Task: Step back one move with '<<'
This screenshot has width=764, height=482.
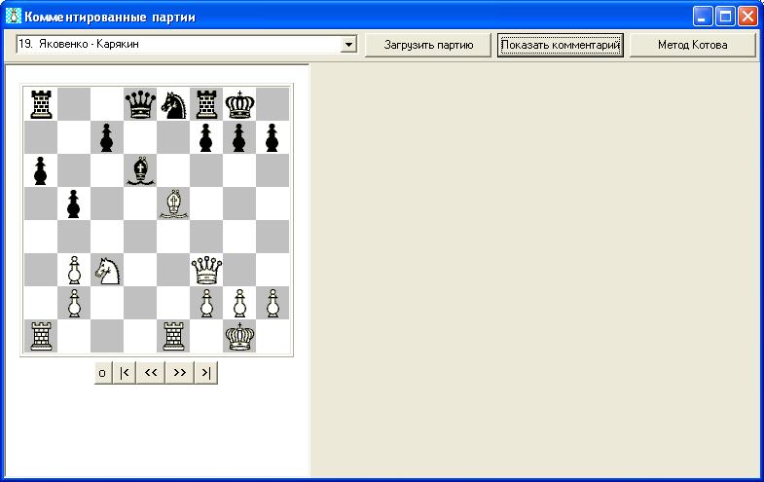Action: click(151, 373)
